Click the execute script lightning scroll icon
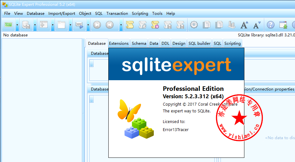This screenshot has width=295, height=162. pyautogui.click(x=143, y=25)
